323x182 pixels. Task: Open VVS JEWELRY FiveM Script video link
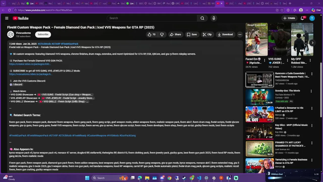point(68,98)
